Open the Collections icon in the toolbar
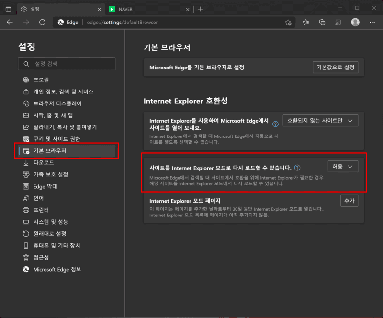The image size is (383, 318). coord(322,23)
